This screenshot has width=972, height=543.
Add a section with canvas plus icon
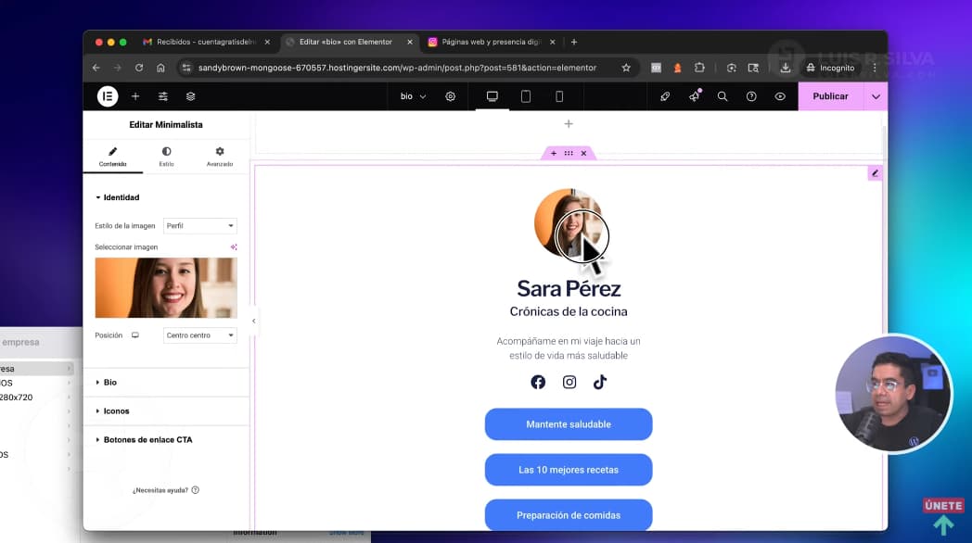tap(569, 124)
